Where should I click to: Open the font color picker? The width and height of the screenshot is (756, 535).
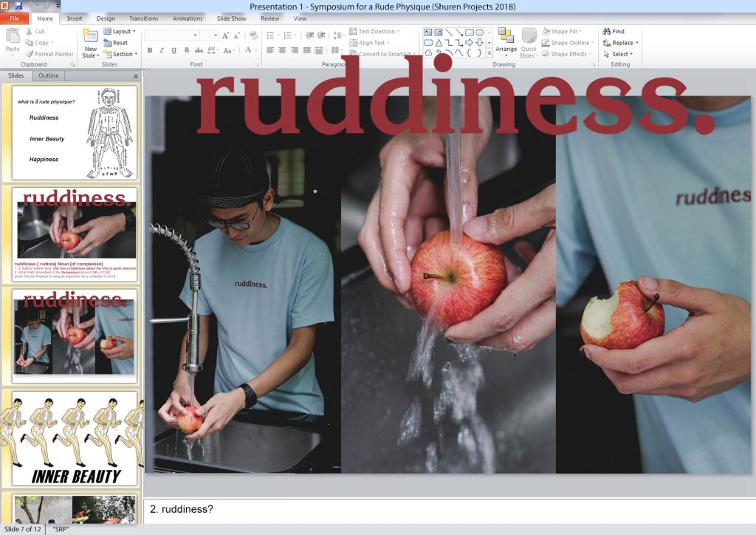[247, 50]
